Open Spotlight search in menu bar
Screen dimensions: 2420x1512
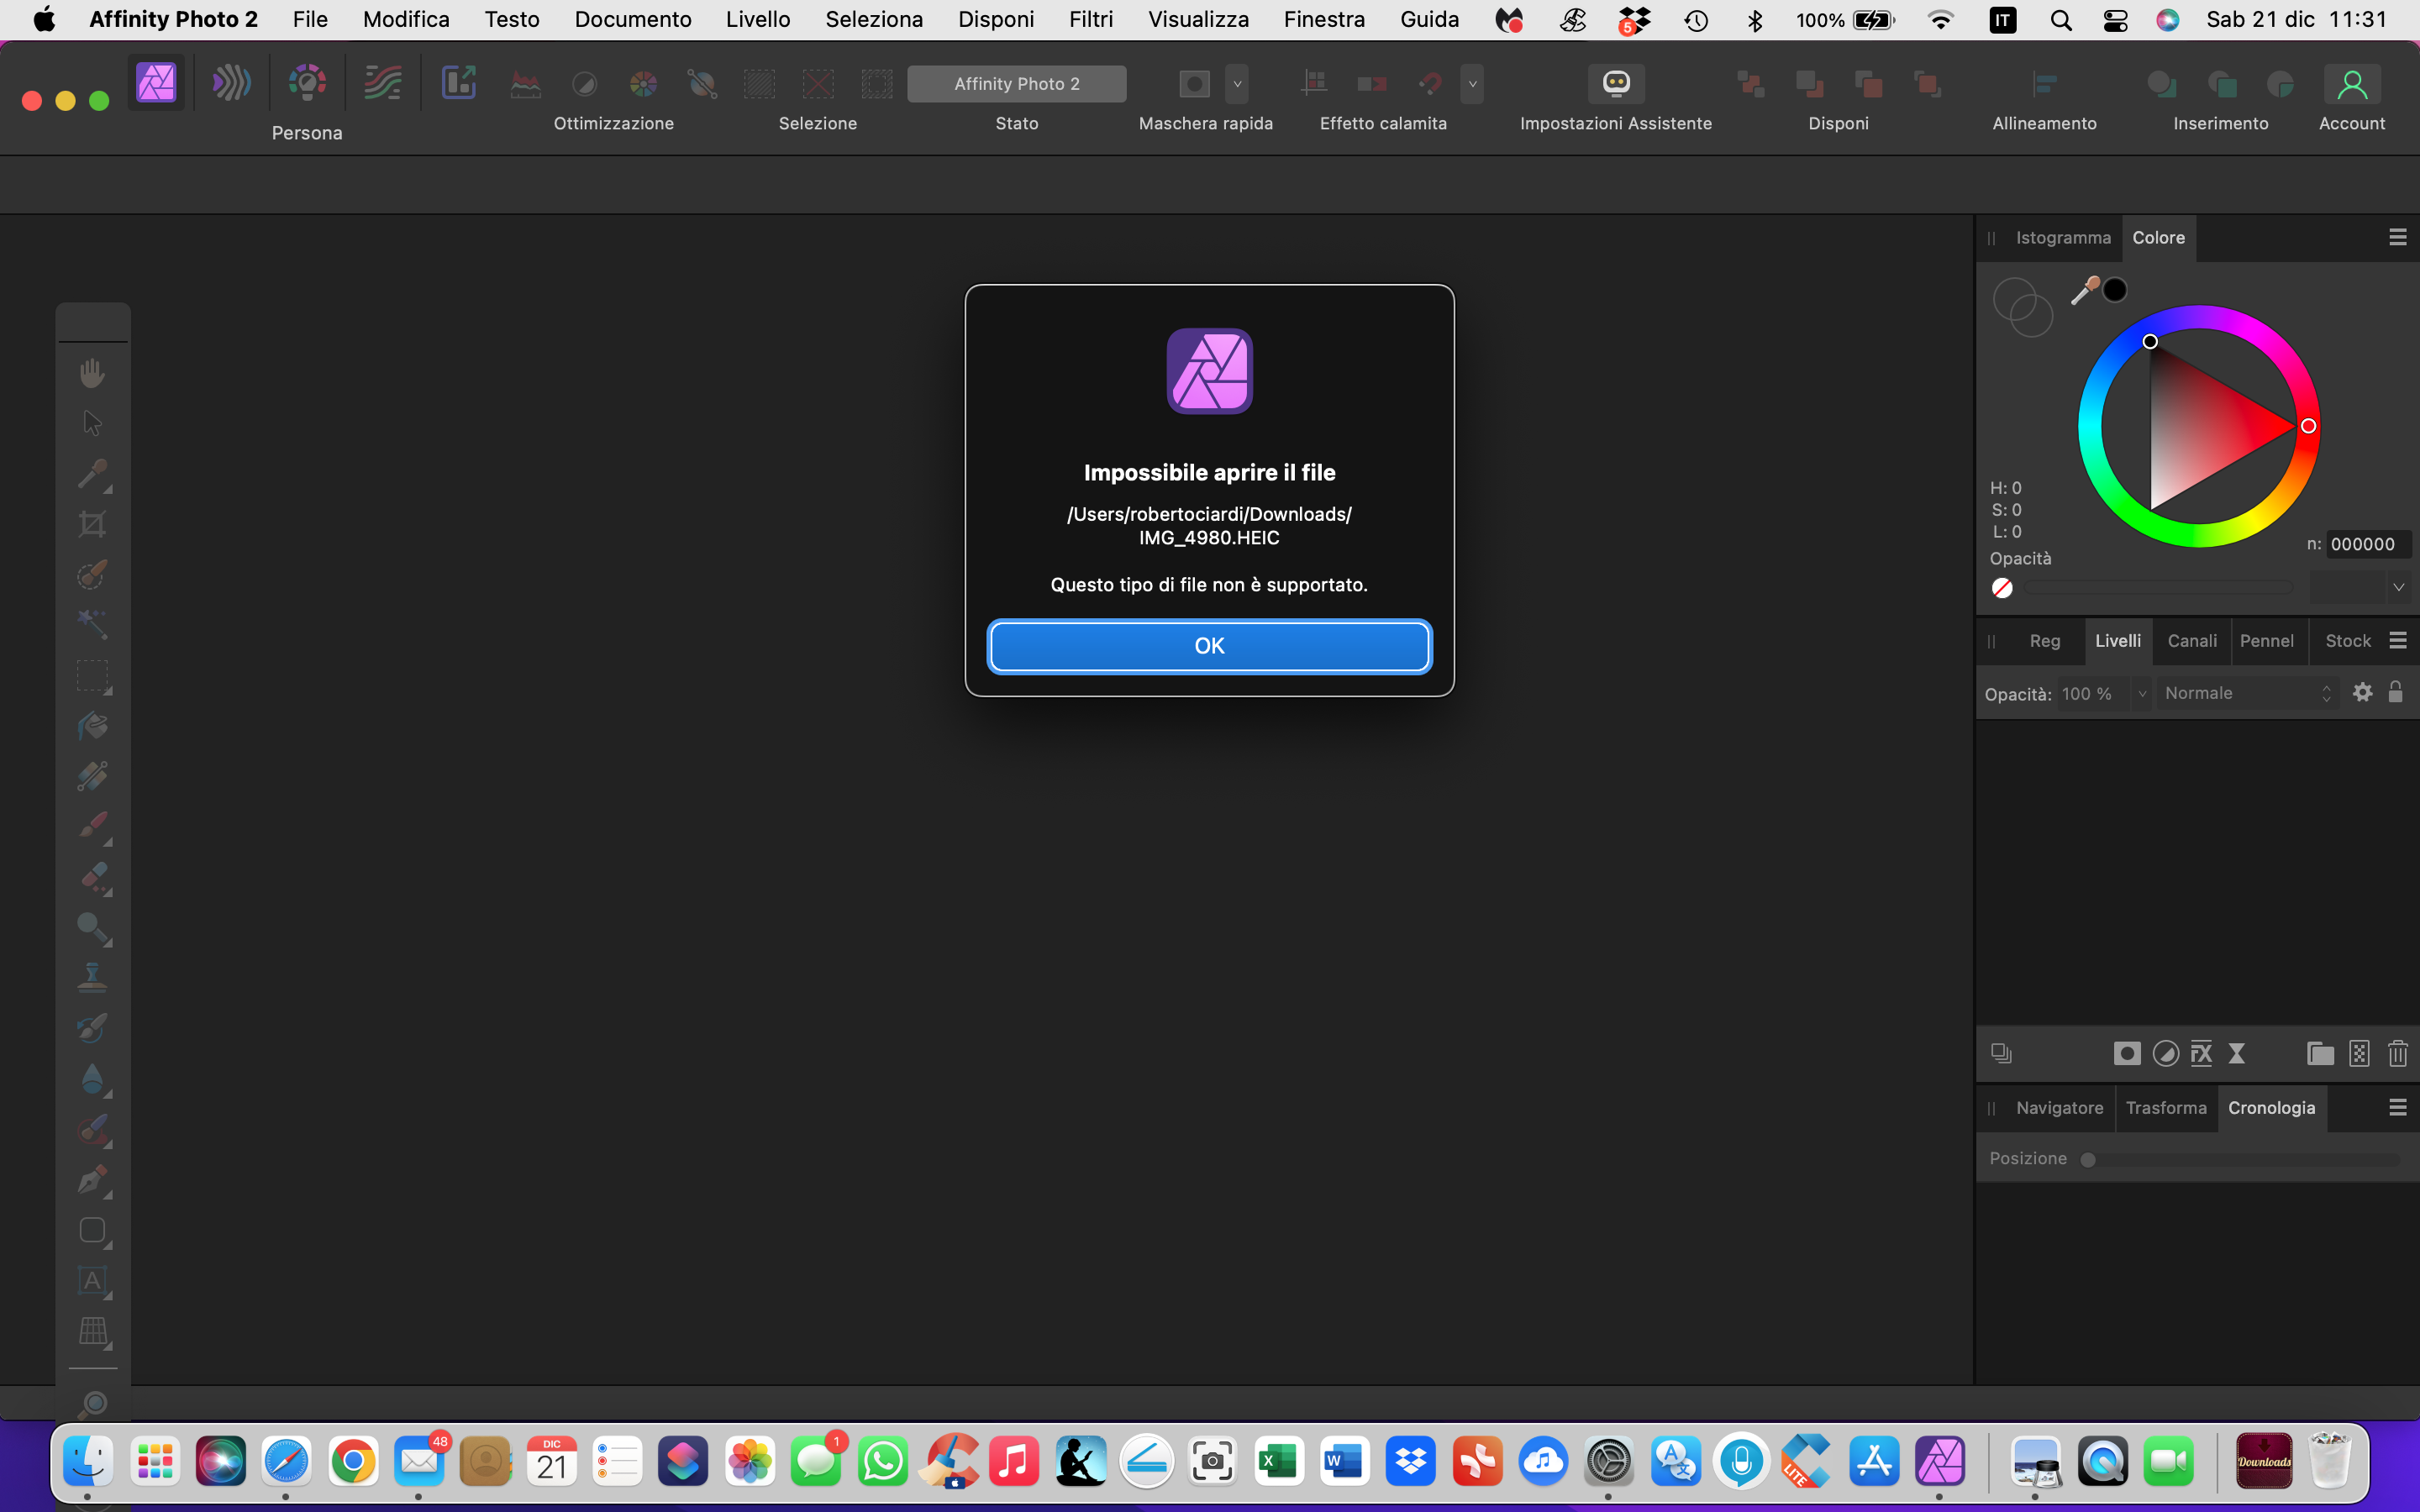click(2060, 20)
